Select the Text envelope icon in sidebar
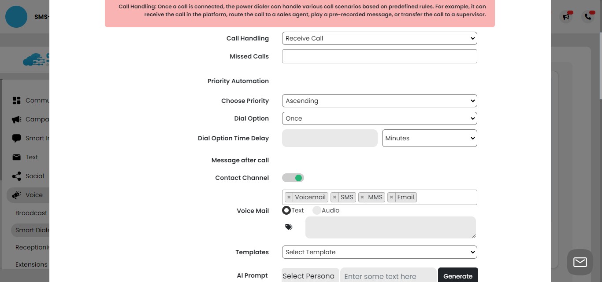 16,157
